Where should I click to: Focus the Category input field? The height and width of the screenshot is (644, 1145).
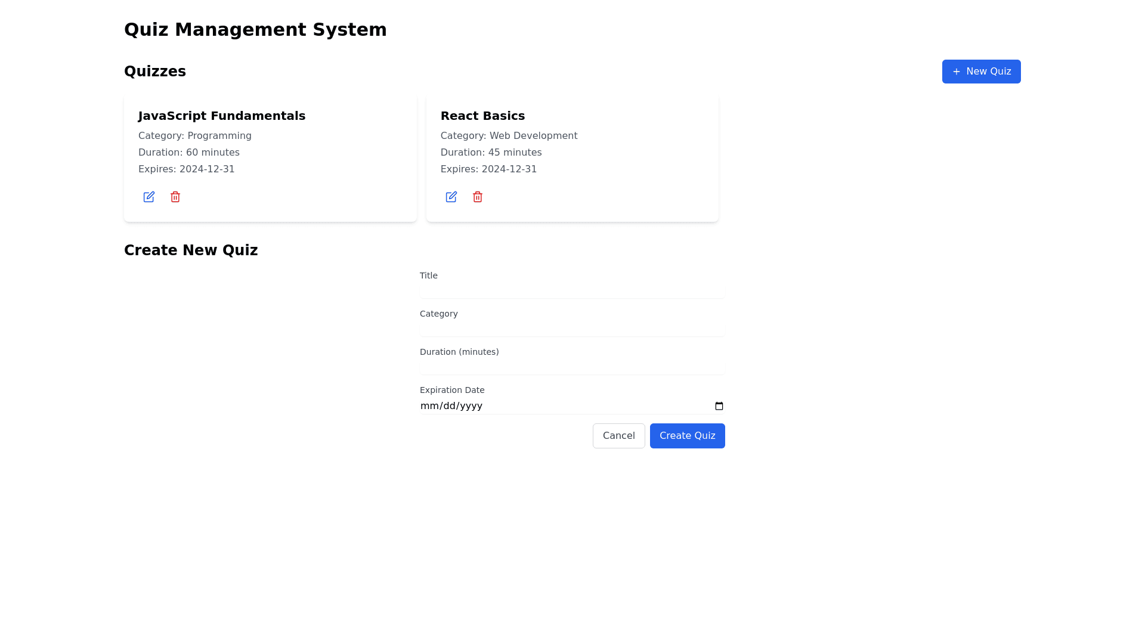(x=571, y=329)
